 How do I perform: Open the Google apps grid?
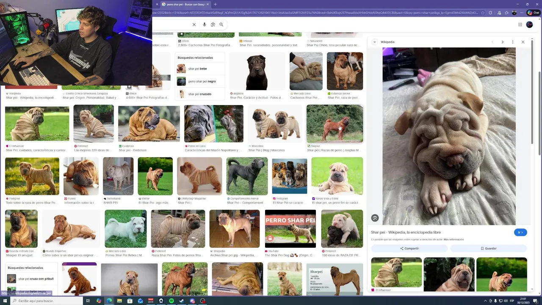(x=520, y=25)
